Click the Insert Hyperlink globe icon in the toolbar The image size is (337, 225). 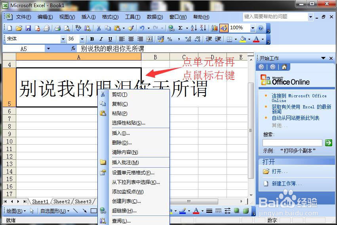pyautogui.click(x=171, y=28)
